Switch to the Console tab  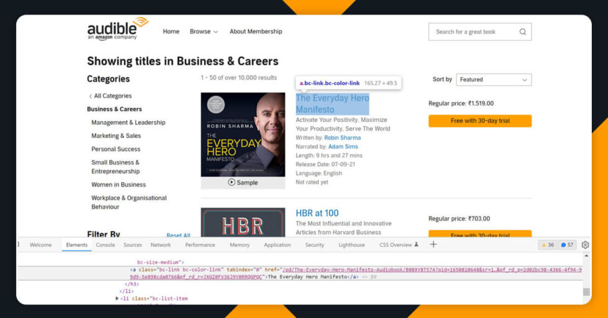[105, 245]
